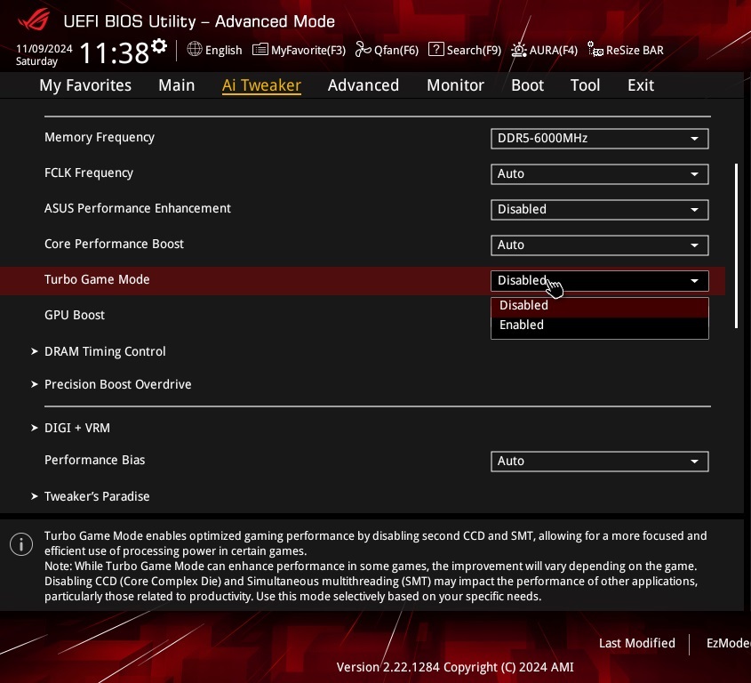Select the GPU Boost row label
Screen dimensions: 751x683
75,315
